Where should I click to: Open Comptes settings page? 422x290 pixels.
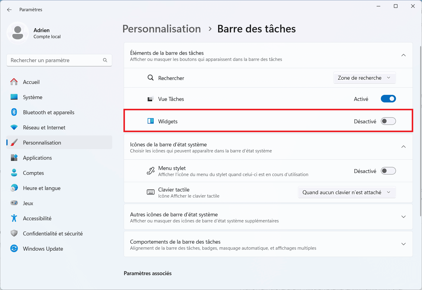(x=59, y=173)
